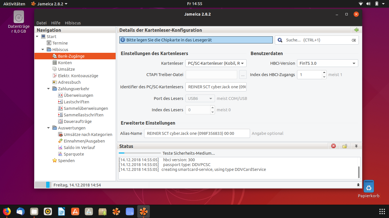
Task: Click the Elektr. Kontoauszüge PDF icon
Action: click(55, 76)
